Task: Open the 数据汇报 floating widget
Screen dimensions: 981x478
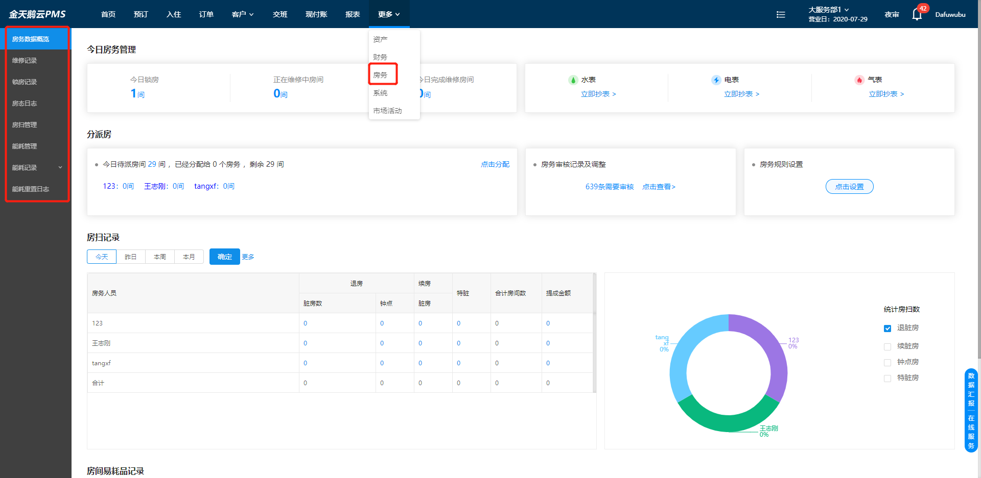Action: point(971,389)
